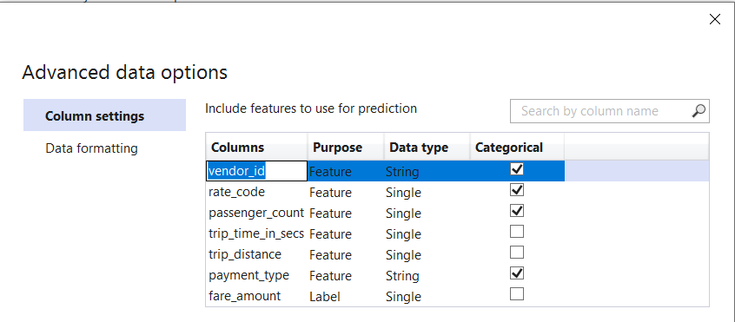Change the Label purpose of fare_amount
Image resolution: width=735 pixels, height=322 pixels.
(346, 296)
